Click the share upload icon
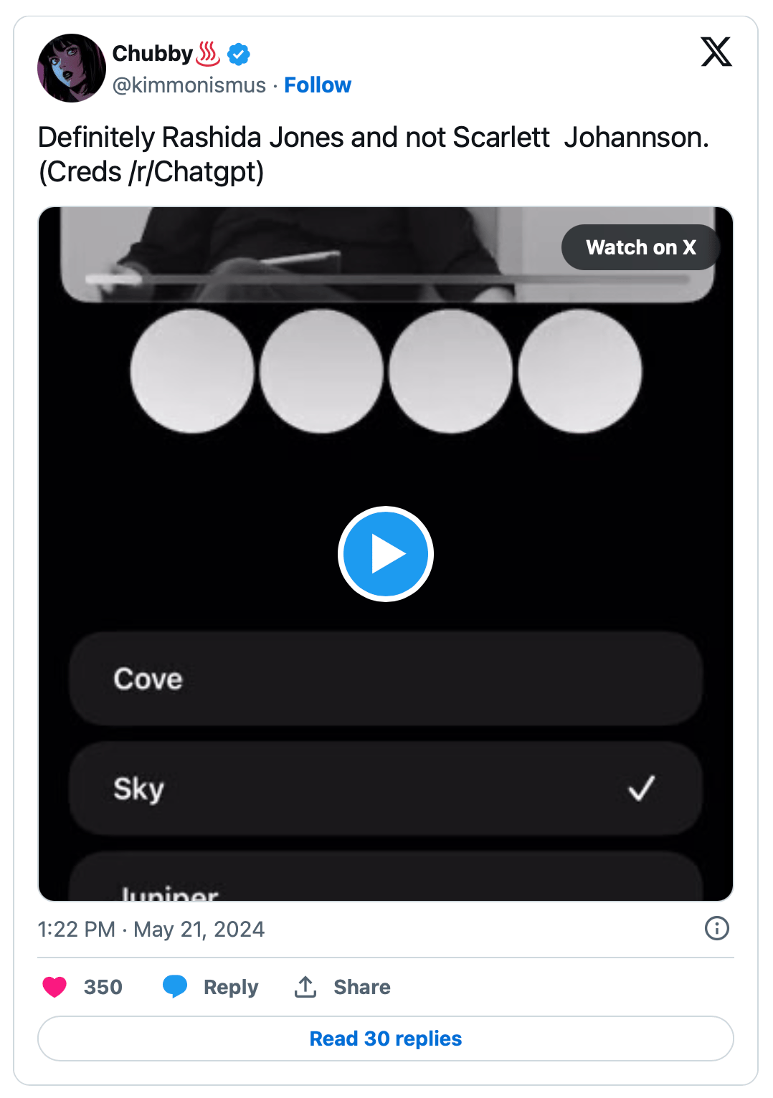The width and height of the screenshot is (773, 1098). coord(305,987)
